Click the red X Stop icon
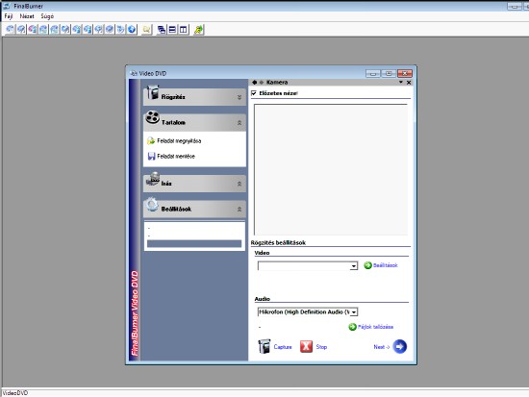The image size is (529, 397). coord(306,346)
